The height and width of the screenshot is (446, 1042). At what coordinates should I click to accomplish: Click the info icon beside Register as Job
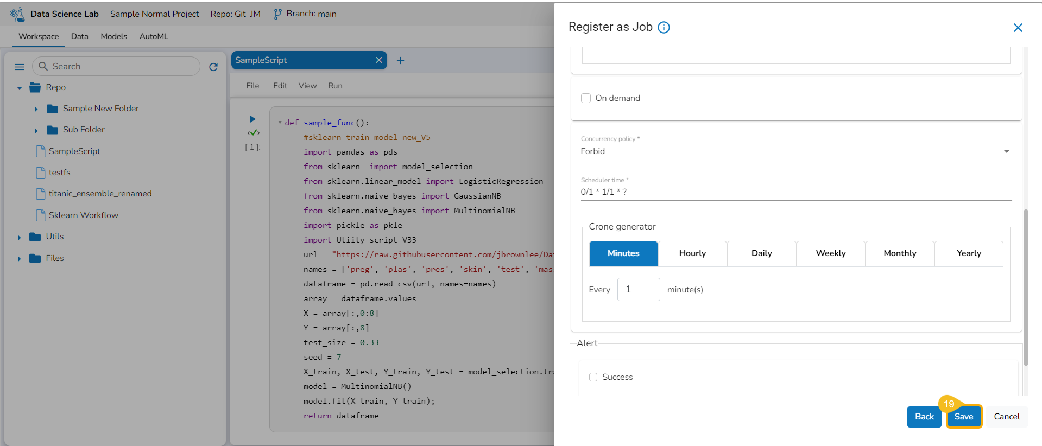[x=664, y=28]
